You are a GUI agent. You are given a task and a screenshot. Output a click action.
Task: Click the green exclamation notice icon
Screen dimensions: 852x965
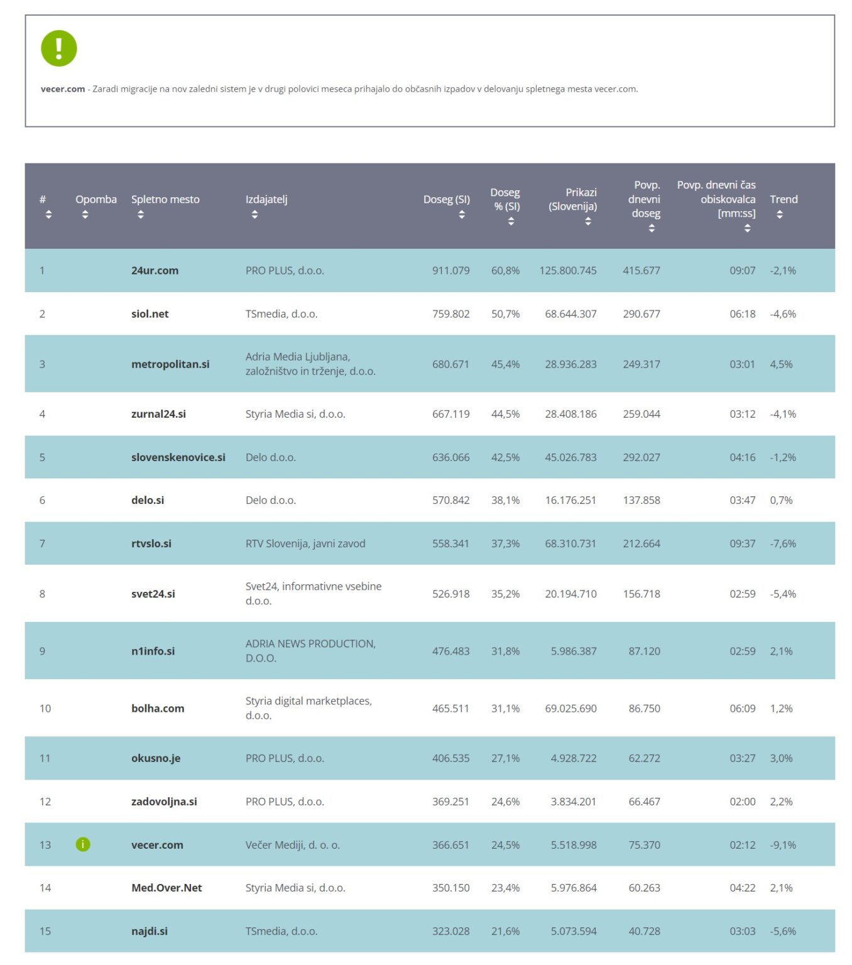58,48
